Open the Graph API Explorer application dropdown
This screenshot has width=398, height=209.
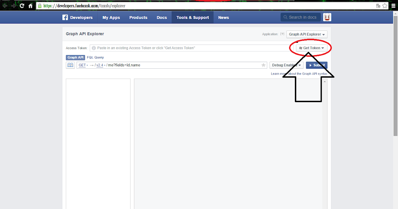tap(307, 34)
